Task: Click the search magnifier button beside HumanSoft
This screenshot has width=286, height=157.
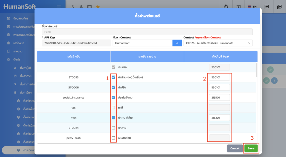Action: point(177,43)
